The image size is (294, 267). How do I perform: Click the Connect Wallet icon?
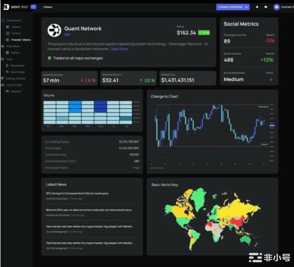coord(277,7)
